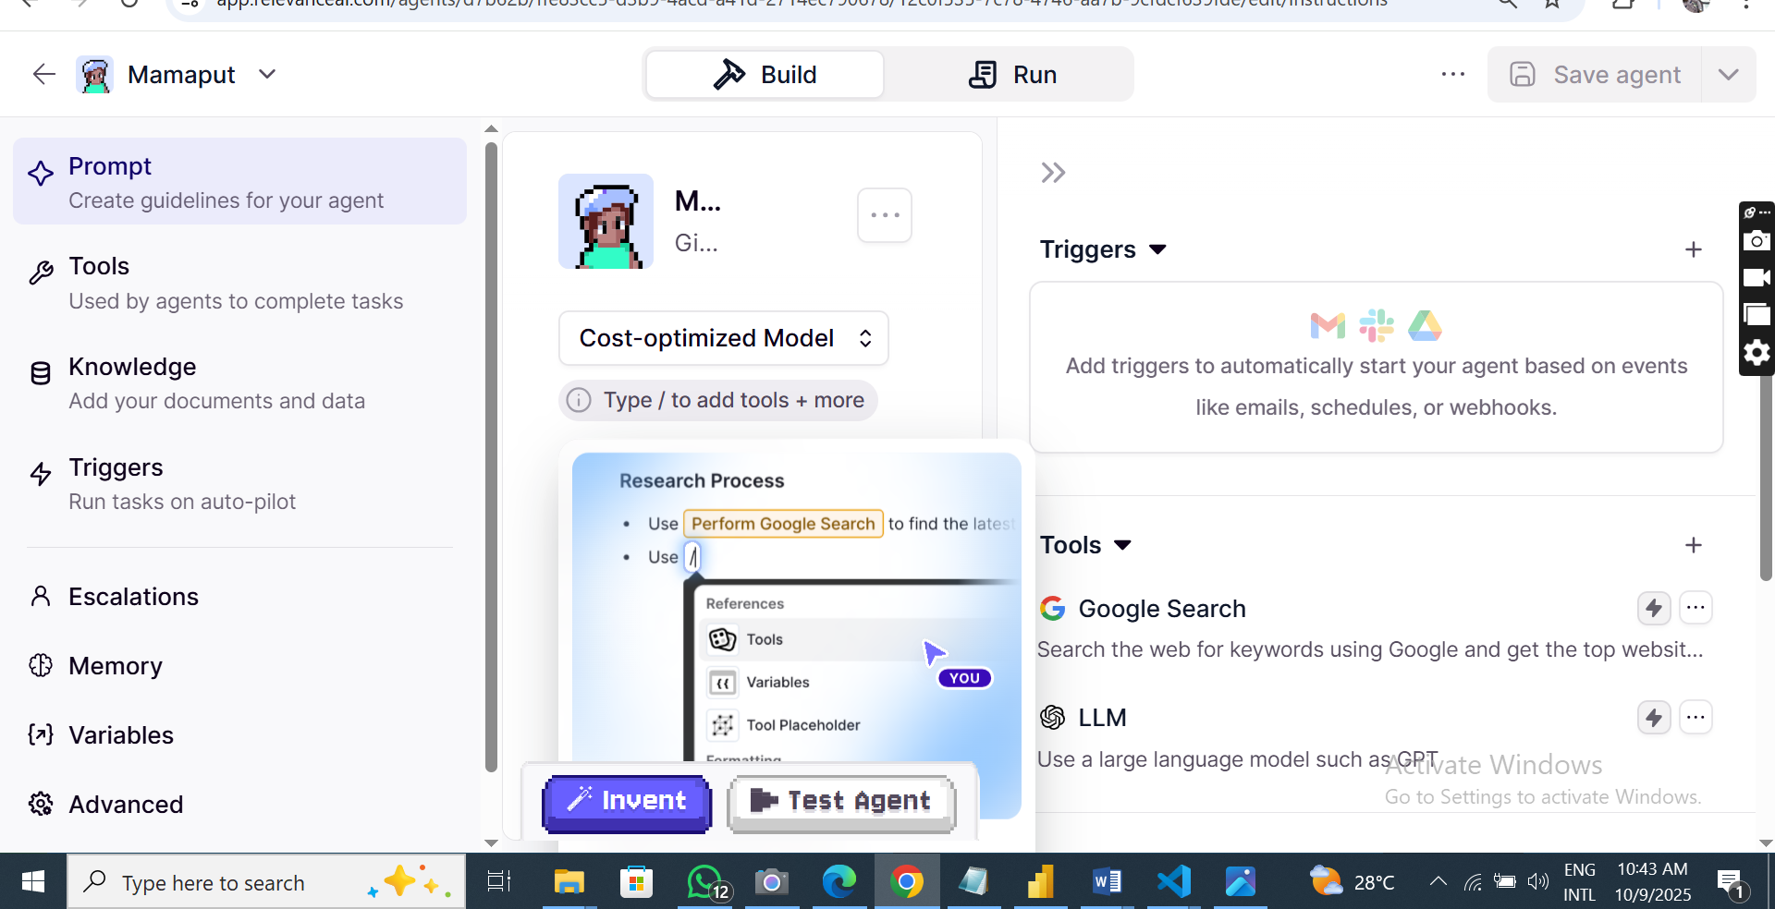Click the lightning icon beside Google Search

point(1653,608)
